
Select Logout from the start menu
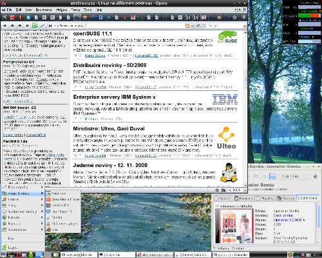tap(13, 248)
